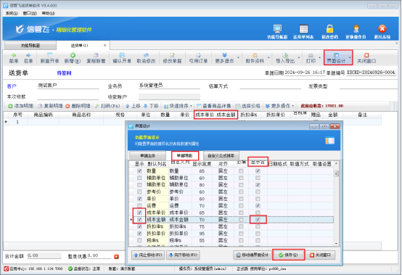Switch to the 单据明细 tab
This screenshot has width=402, height=275.
point(184,155)
